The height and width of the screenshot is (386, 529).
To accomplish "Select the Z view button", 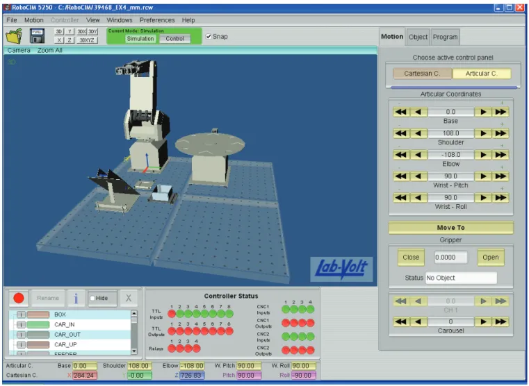I will [70, 40].
